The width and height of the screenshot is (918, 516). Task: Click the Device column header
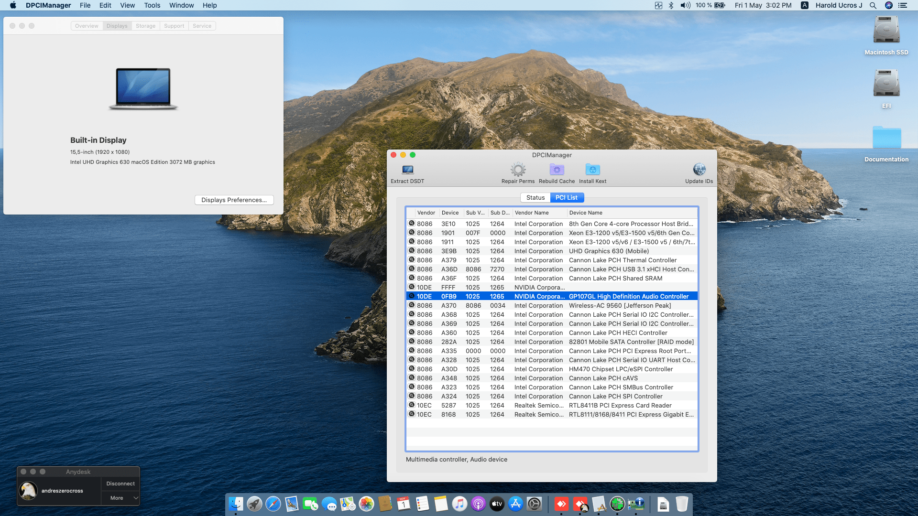[451, 213]
